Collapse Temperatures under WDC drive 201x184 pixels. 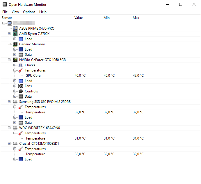coord(15,133)
